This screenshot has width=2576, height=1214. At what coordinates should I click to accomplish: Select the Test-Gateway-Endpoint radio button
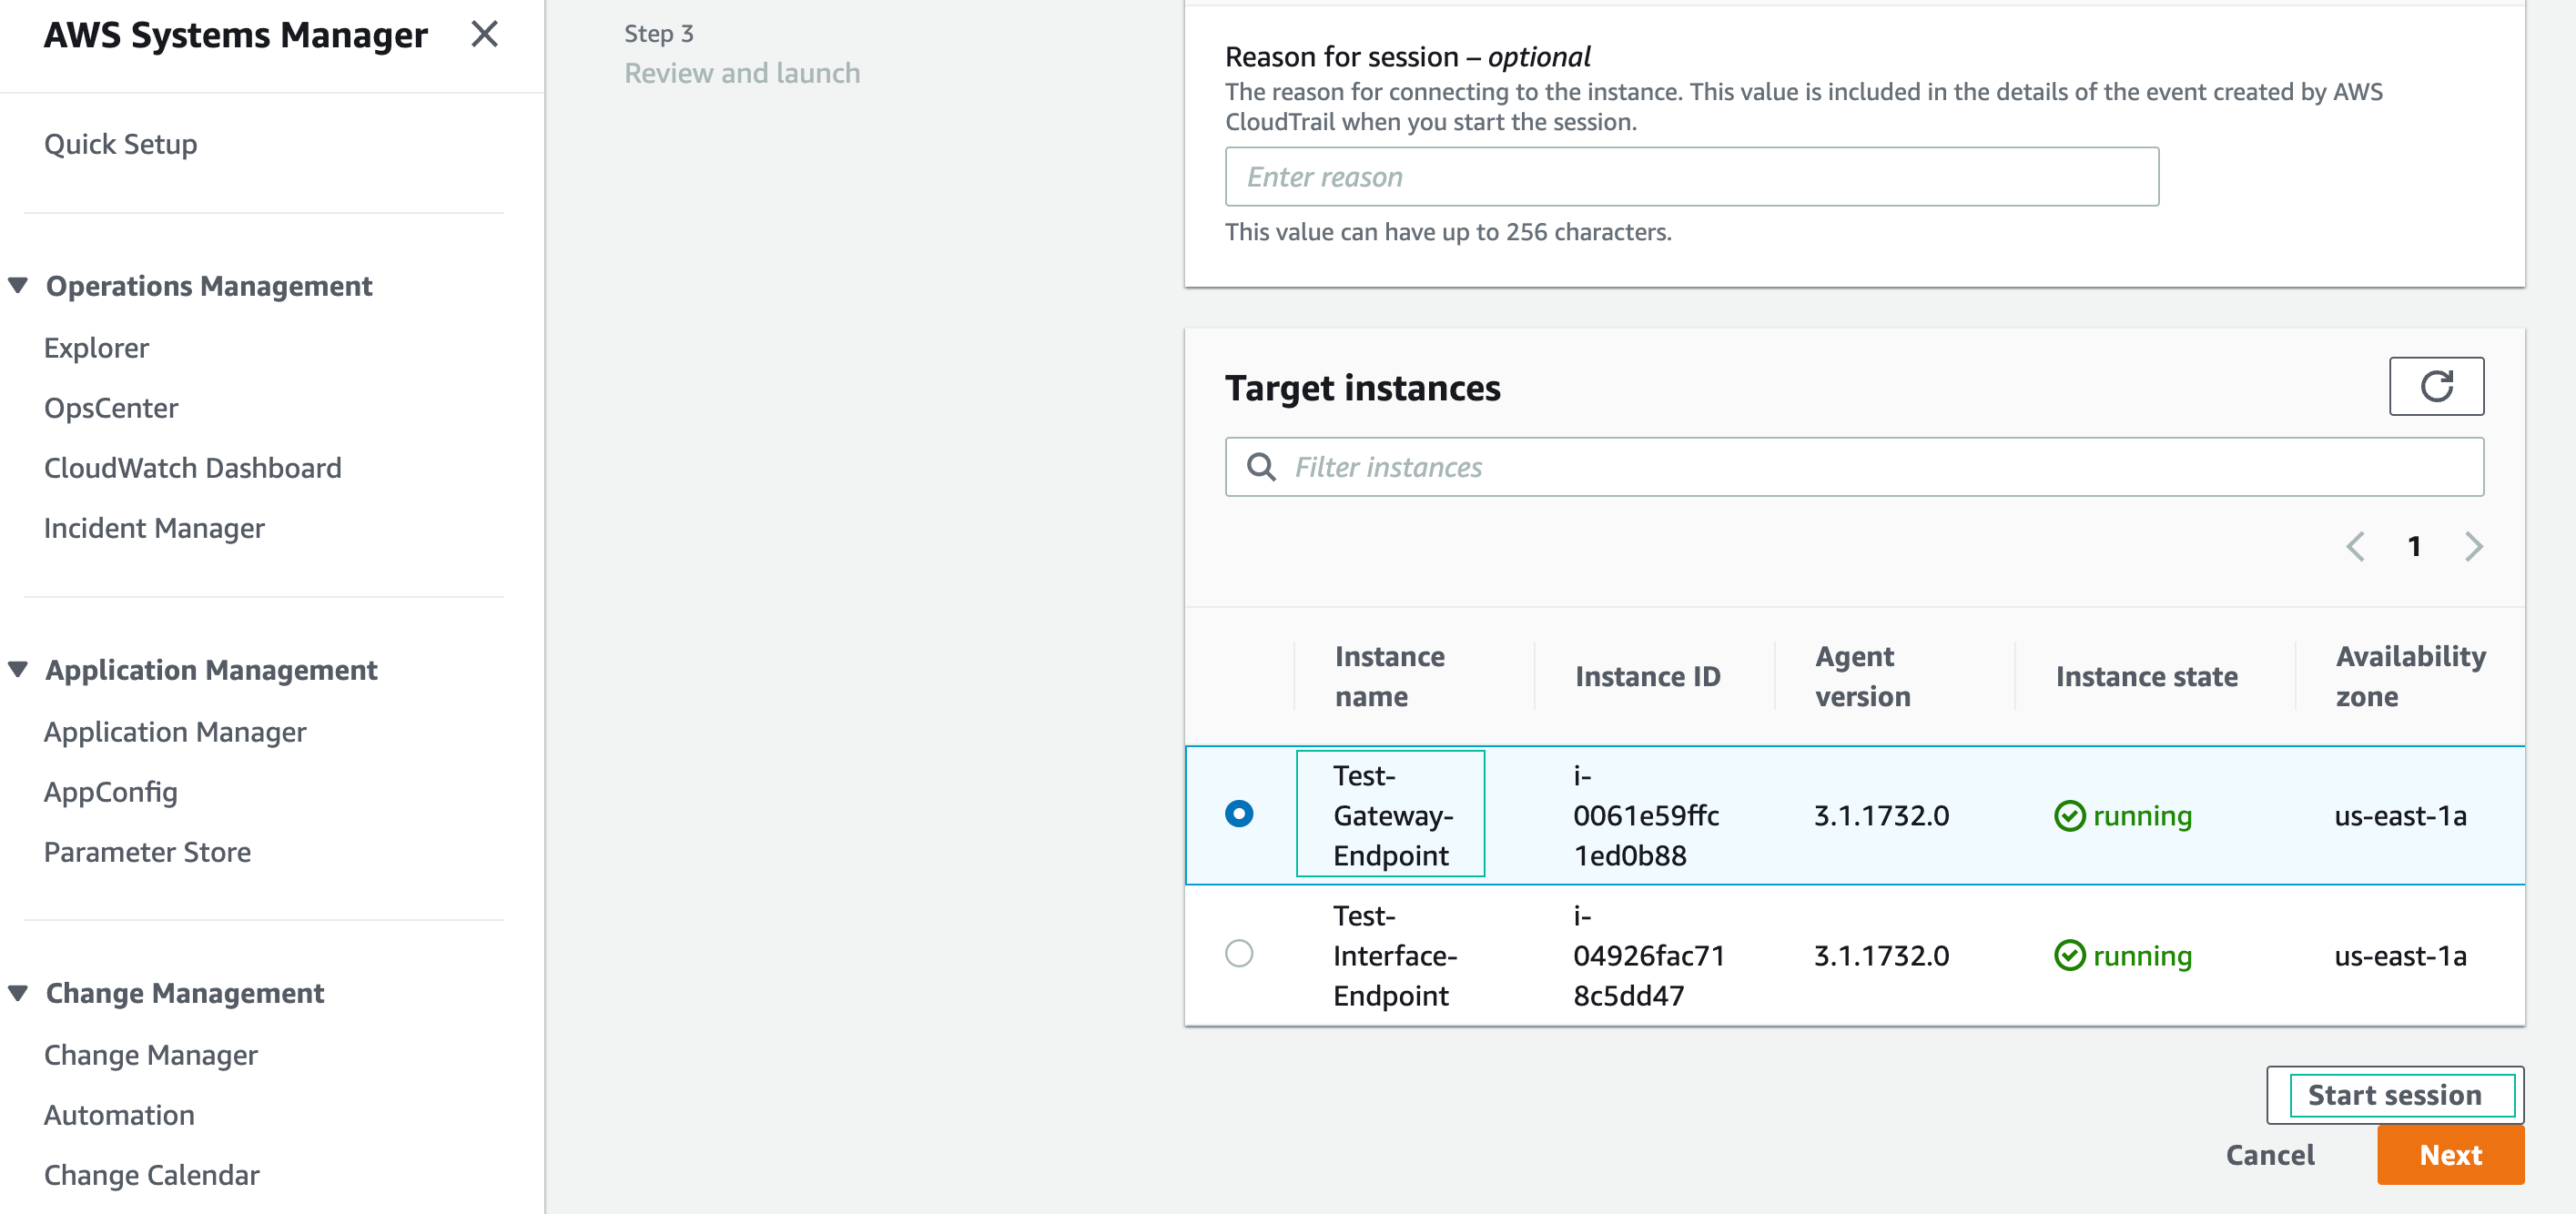pyautogui.click(x=1238, y=814)
